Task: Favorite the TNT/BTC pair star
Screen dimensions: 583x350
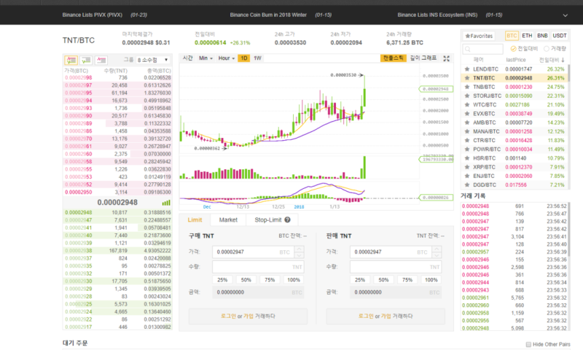Action: [x=467, y=78]
